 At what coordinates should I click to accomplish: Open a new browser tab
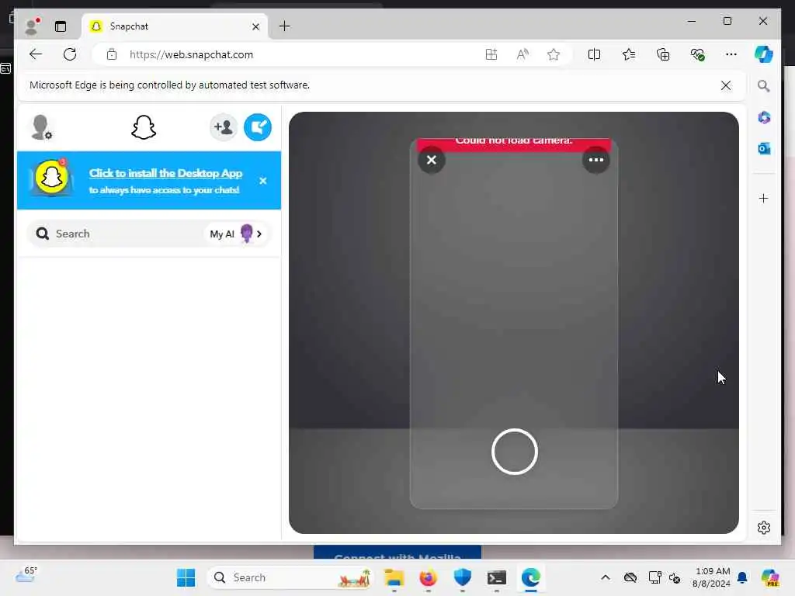click(x=285, y=26)
